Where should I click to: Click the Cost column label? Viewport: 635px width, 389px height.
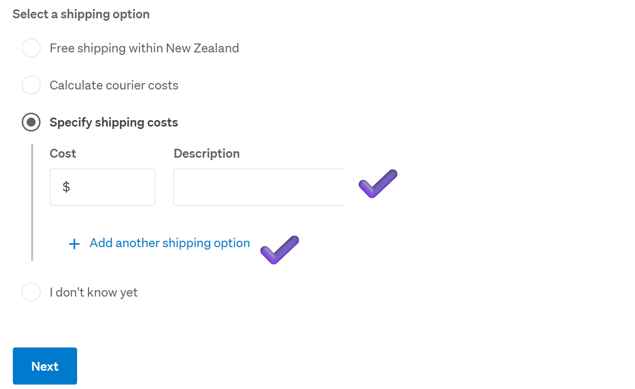tap(63, 153)
